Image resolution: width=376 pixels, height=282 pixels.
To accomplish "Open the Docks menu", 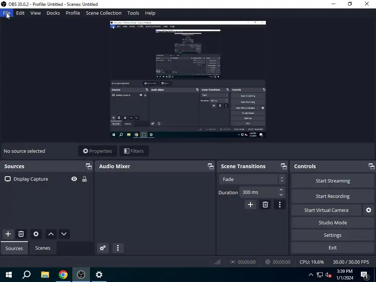I will (x=53, y=13).
